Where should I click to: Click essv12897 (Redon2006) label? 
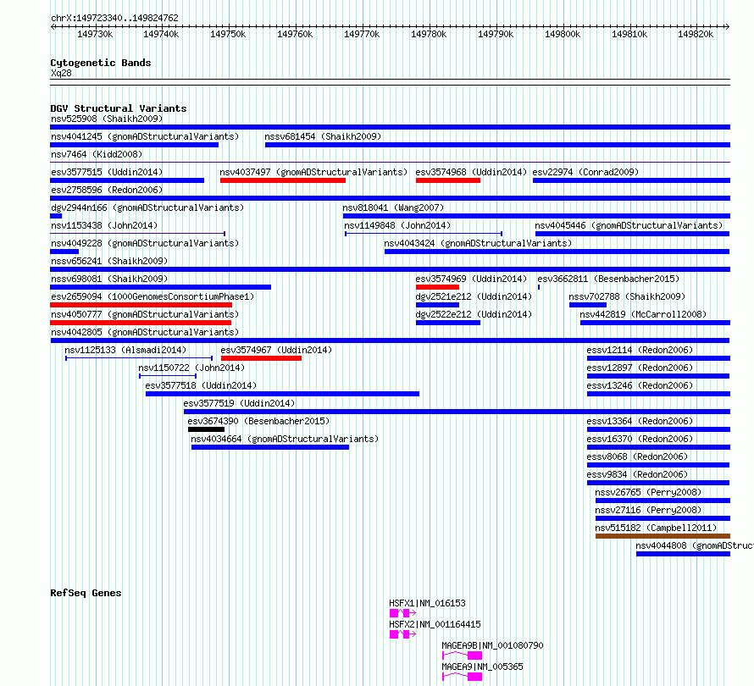tap(640, 368)
